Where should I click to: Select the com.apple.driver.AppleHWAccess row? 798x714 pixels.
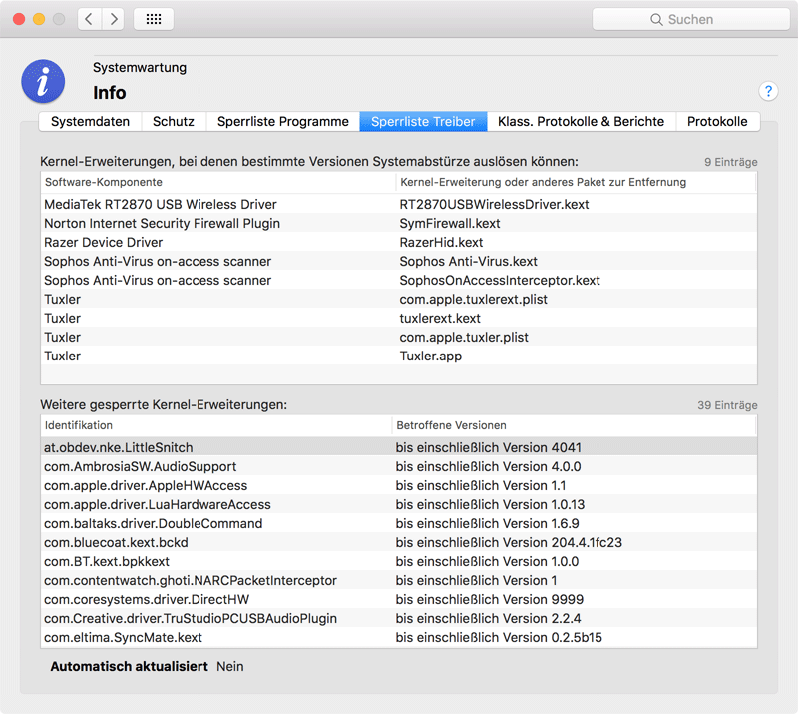point(398,485)
